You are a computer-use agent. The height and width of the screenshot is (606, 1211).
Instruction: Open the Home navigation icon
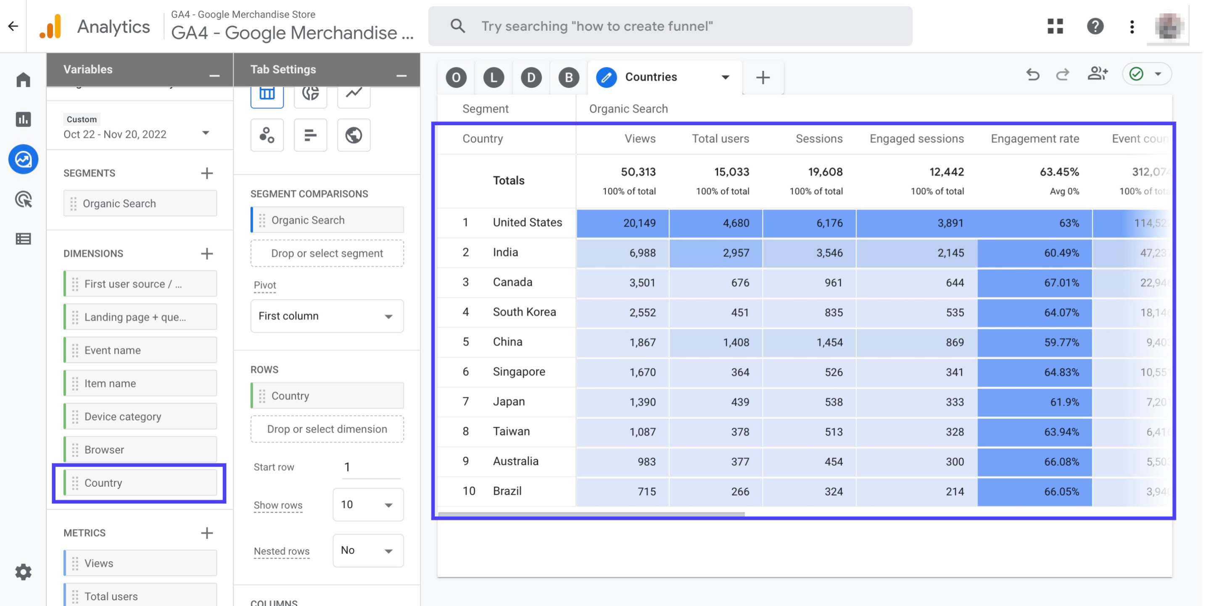(x=23, y=79)
